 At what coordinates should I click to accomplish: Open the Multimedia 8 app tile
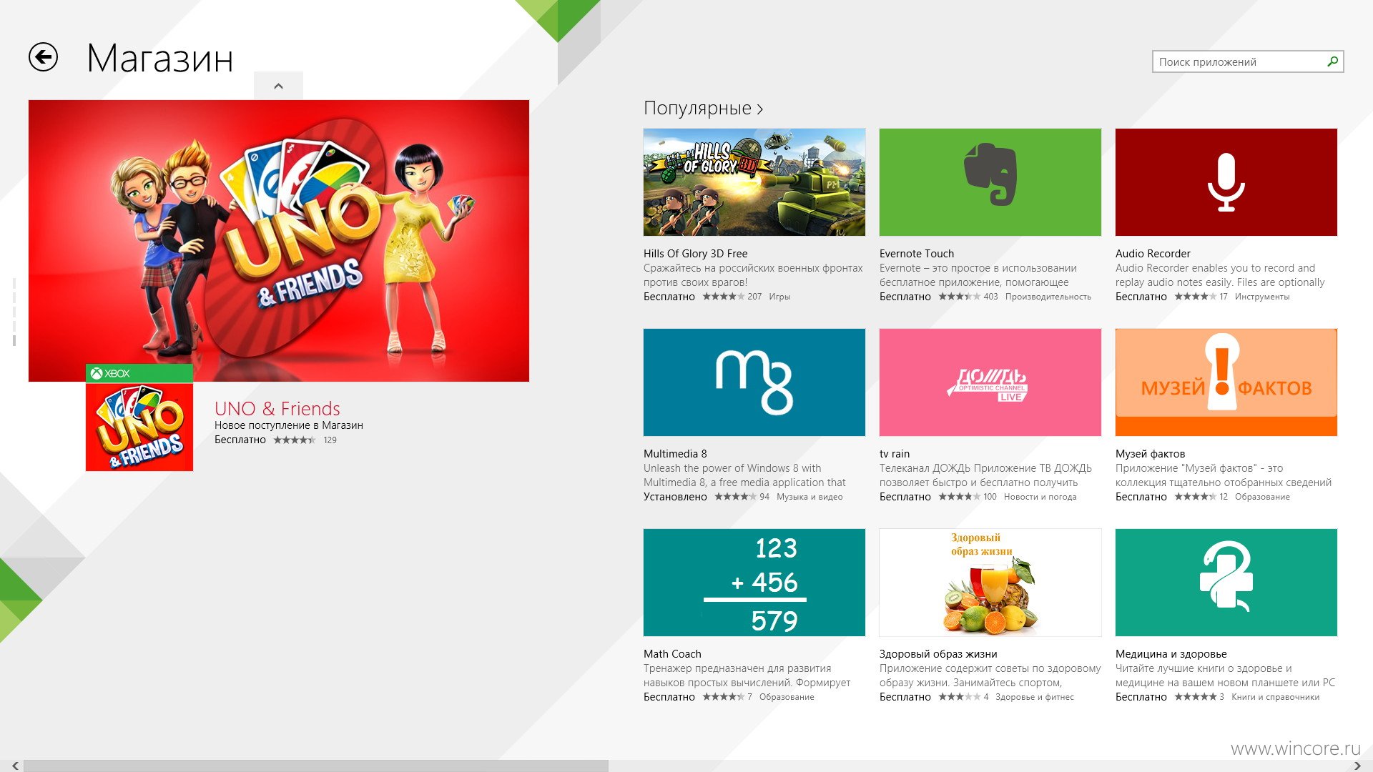tap(754, 382)
